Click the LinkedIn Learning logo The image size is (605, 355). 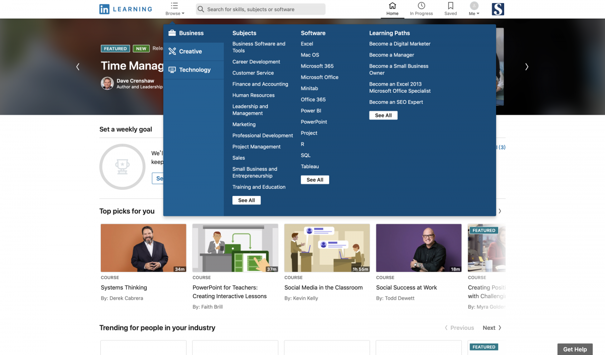pyautogui.click(x=126, y=9)
